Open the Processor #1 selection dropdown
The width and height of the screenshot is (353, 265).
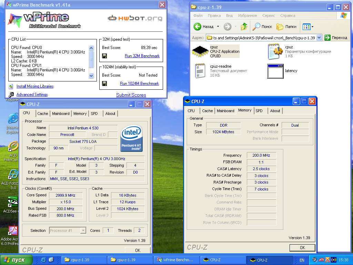point(83,230)
